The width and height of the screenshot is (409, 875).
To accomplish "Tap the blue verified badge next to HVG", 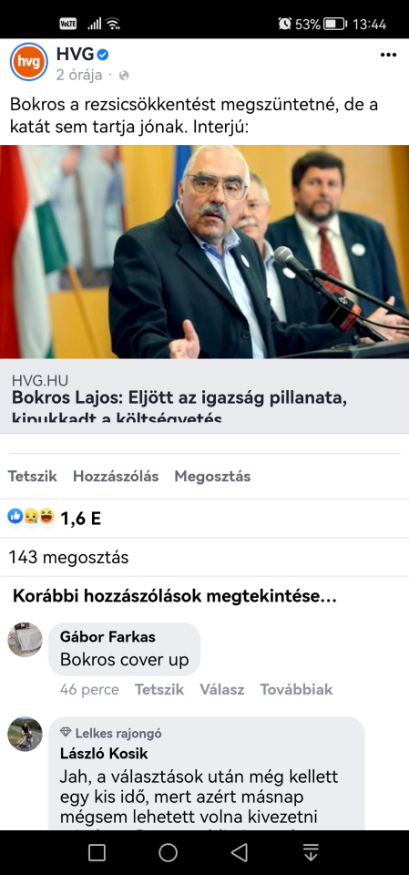I will (103, 55).
